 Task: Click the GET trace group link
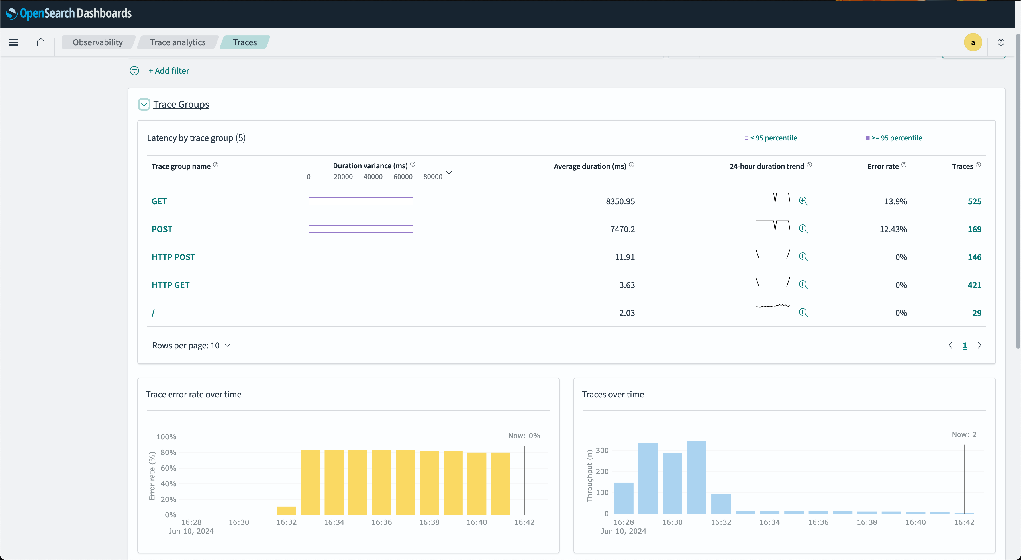click(159, 201)
